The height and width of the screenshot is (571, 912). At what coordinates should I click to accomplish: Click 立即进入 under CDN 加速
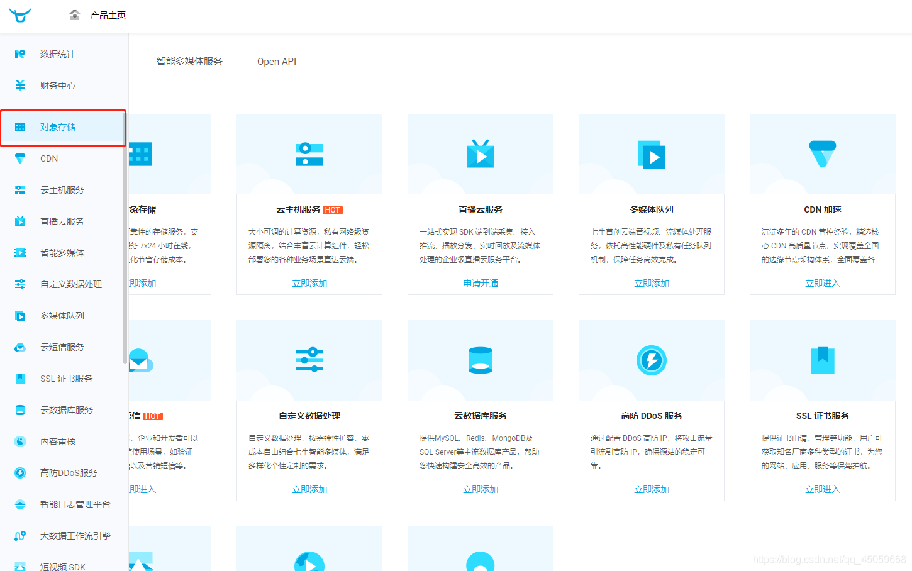(x=823, y=284)
